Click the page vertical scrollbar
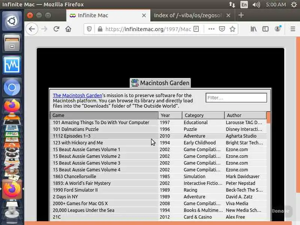This screenshot has width=300, height=225. pyautogui.click(x=298, y=115)
